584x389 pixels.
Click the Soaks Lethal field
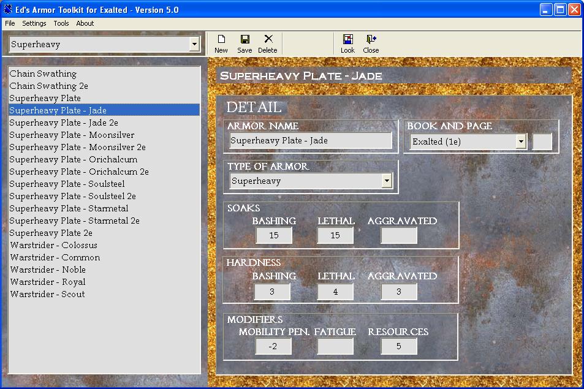[335, 235]
